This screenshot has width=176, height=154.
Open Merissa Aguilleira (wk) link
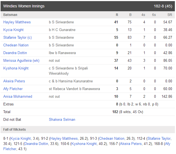[21, 61]
